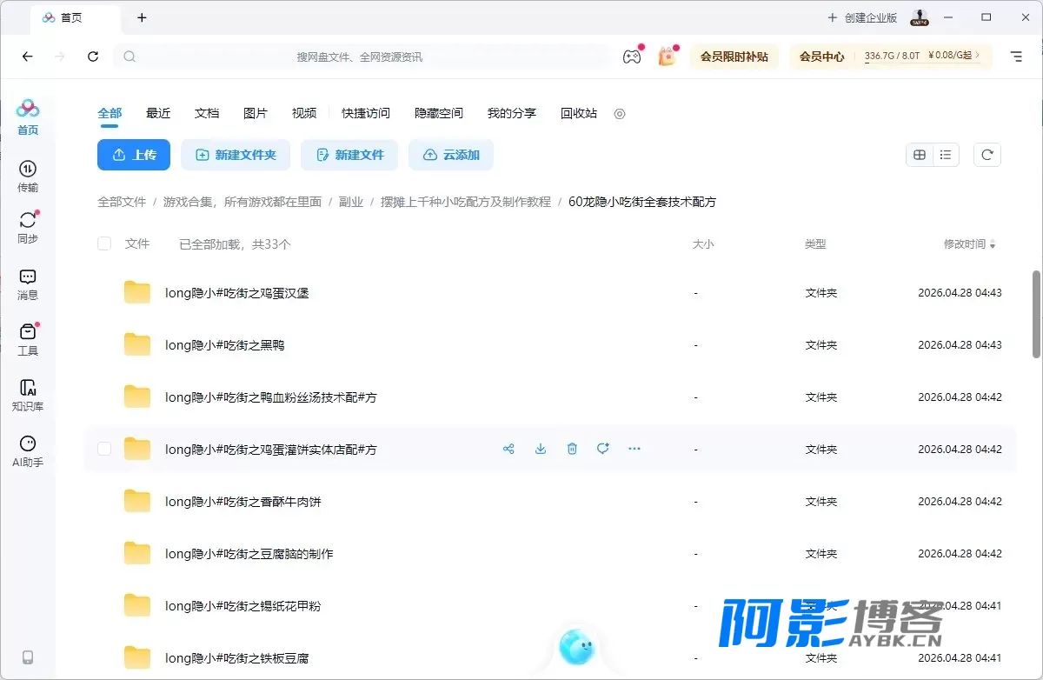Image resolution: width=1043 pixels, height=680 pixels.
Task: Switch to the 全部 tab
Action: click(x=110, y=113)
